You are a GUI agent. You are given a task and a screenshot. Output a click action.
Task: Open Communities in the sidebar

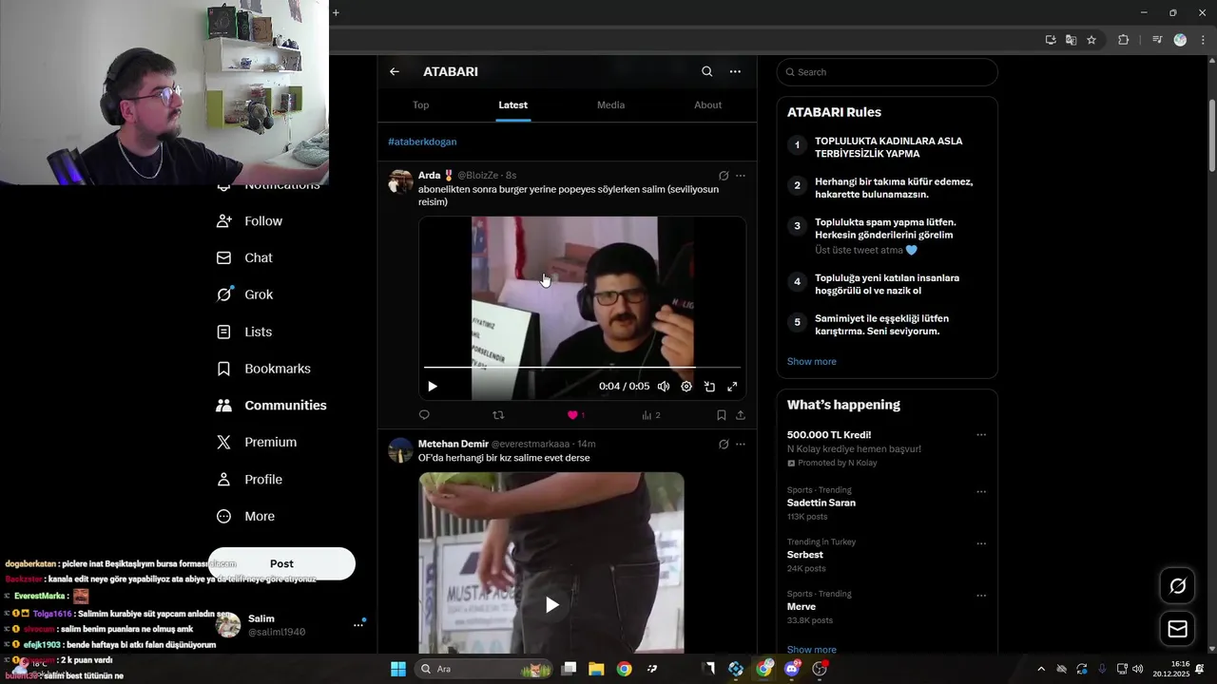(272, 405)
